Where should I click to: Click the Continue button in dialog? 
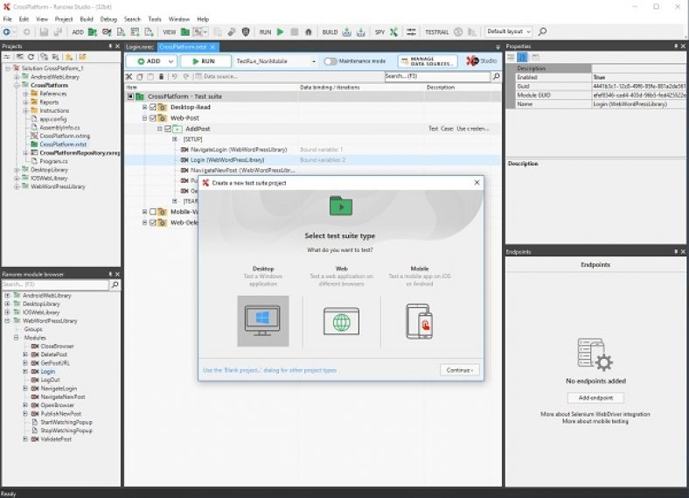[x=459, y=370]
